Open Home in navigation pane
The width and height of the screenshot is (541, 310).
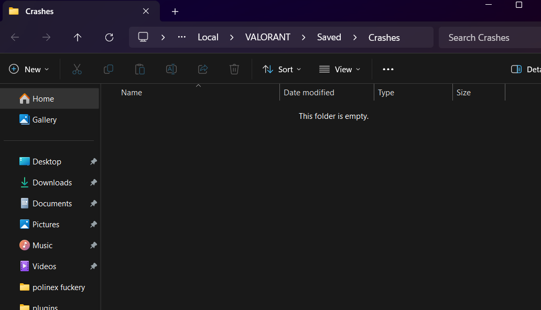50,98
